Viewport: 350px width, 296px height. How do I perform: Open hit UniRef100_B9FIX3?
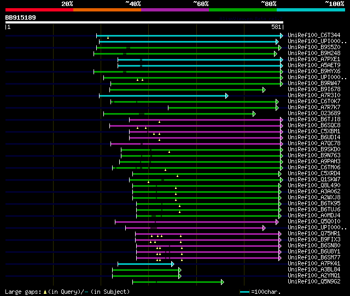coord(314,240)
